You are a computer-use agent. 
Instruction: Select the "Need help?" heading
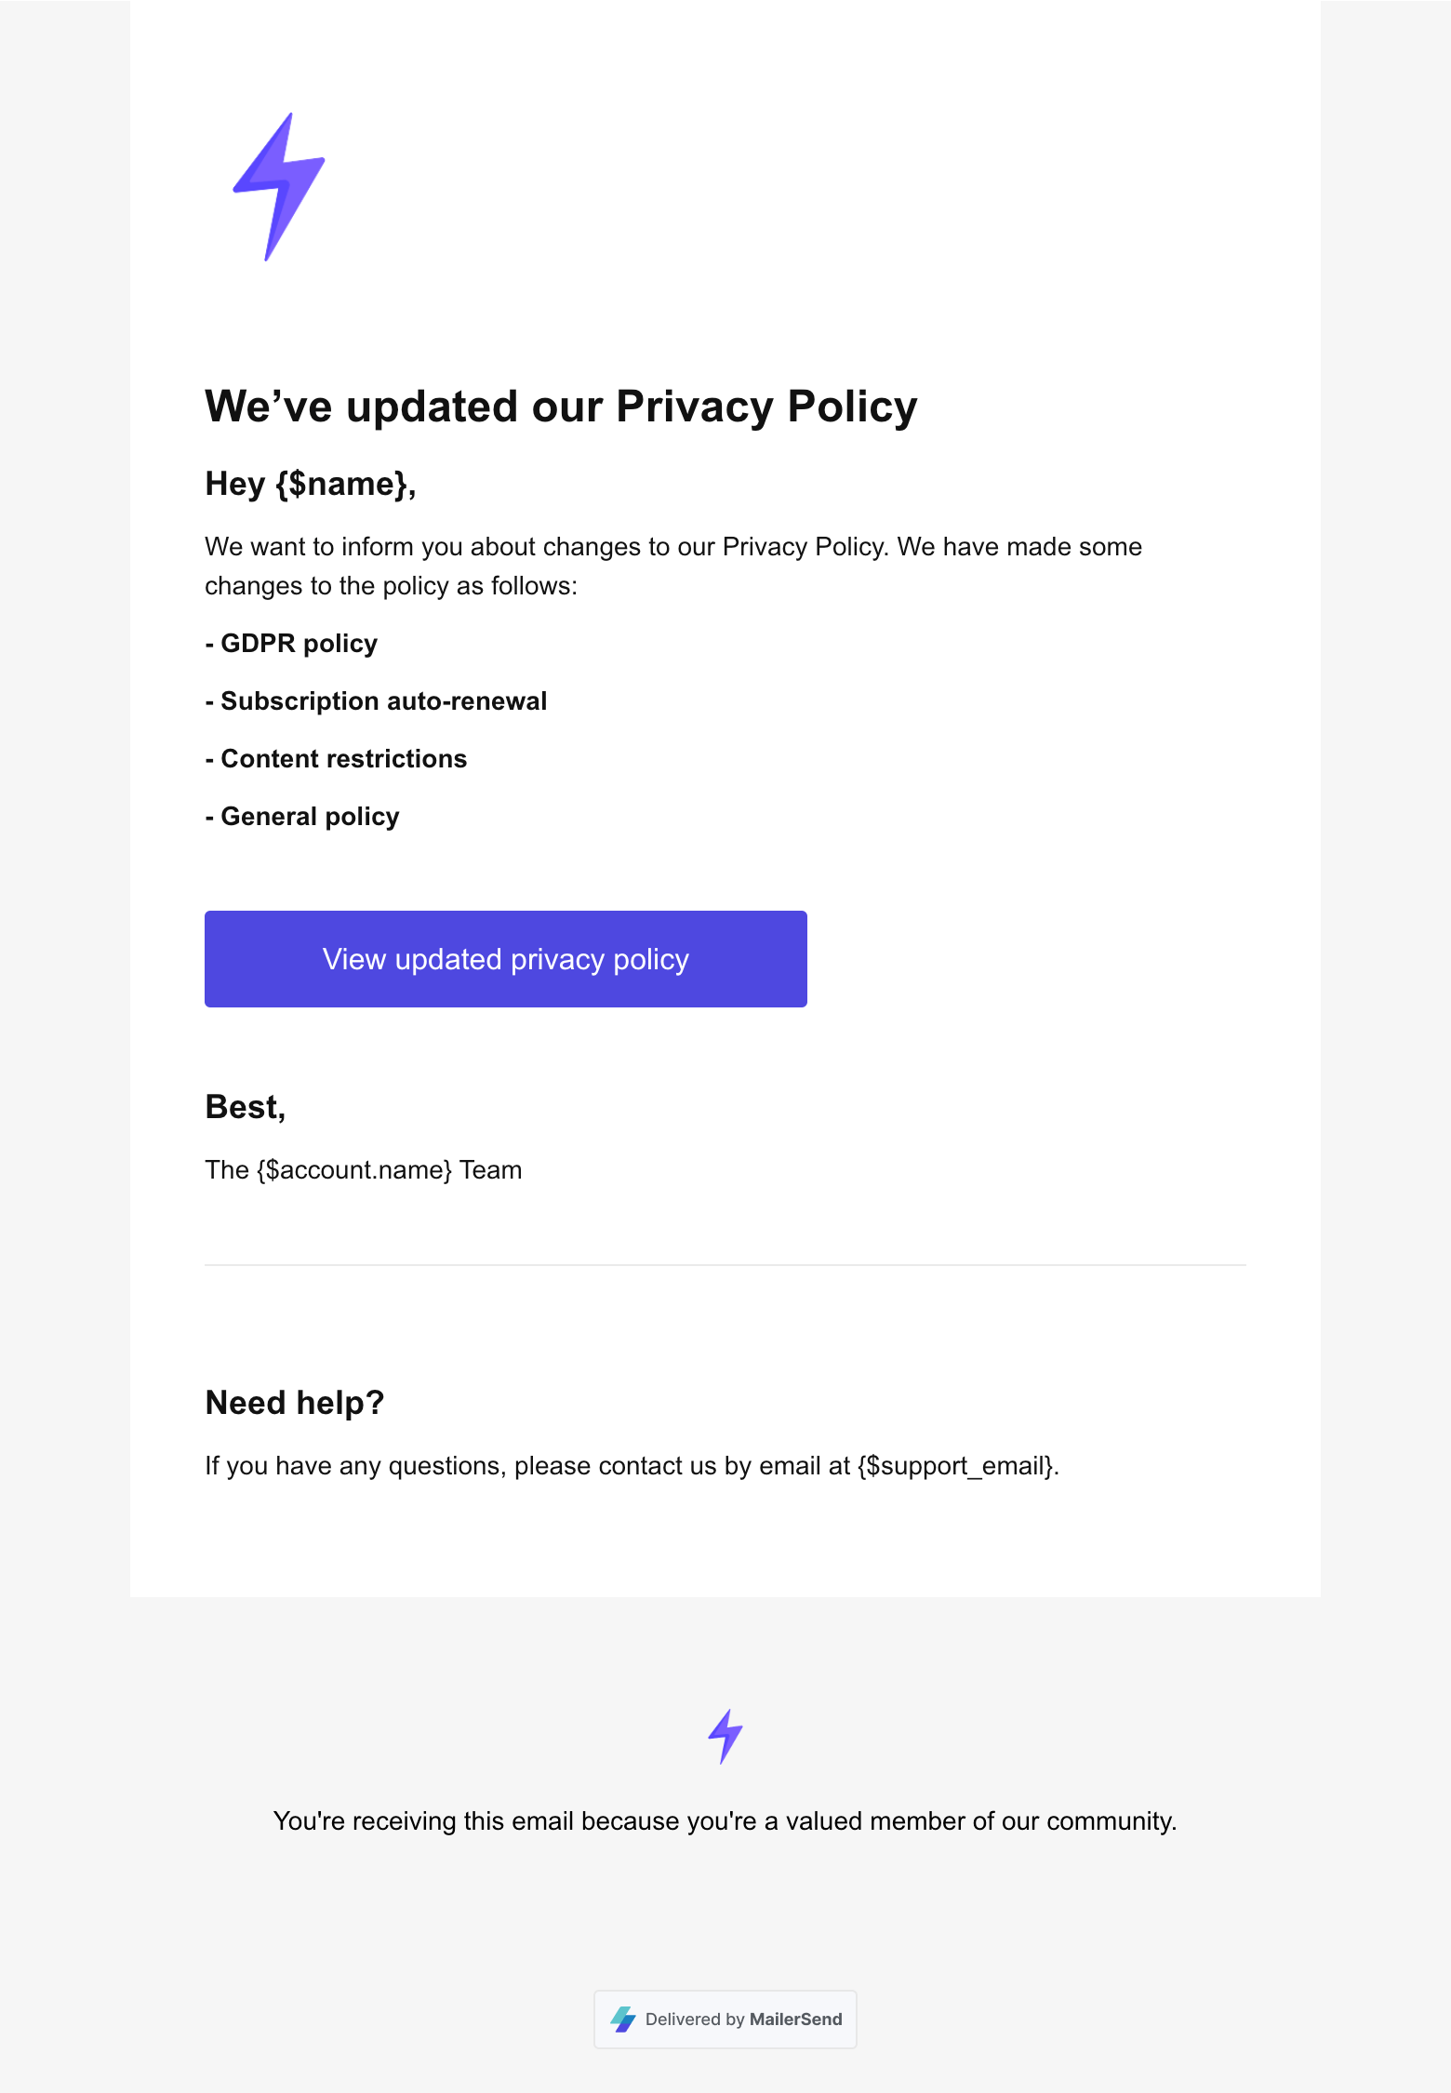pos(295,1403)
